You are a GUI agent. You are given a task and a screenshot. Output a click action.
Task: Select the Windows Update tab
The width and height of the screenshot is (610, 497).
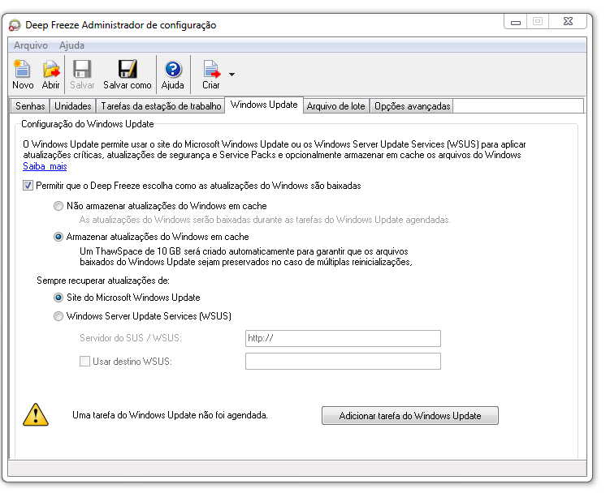point(264,105)
